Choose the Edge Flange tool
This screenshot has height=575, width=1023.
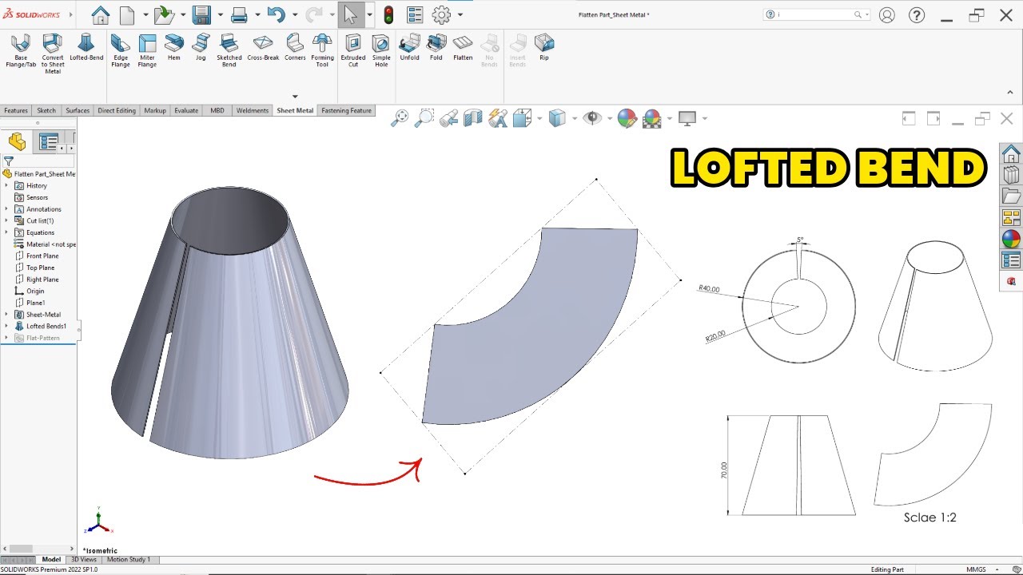(121, 50)
